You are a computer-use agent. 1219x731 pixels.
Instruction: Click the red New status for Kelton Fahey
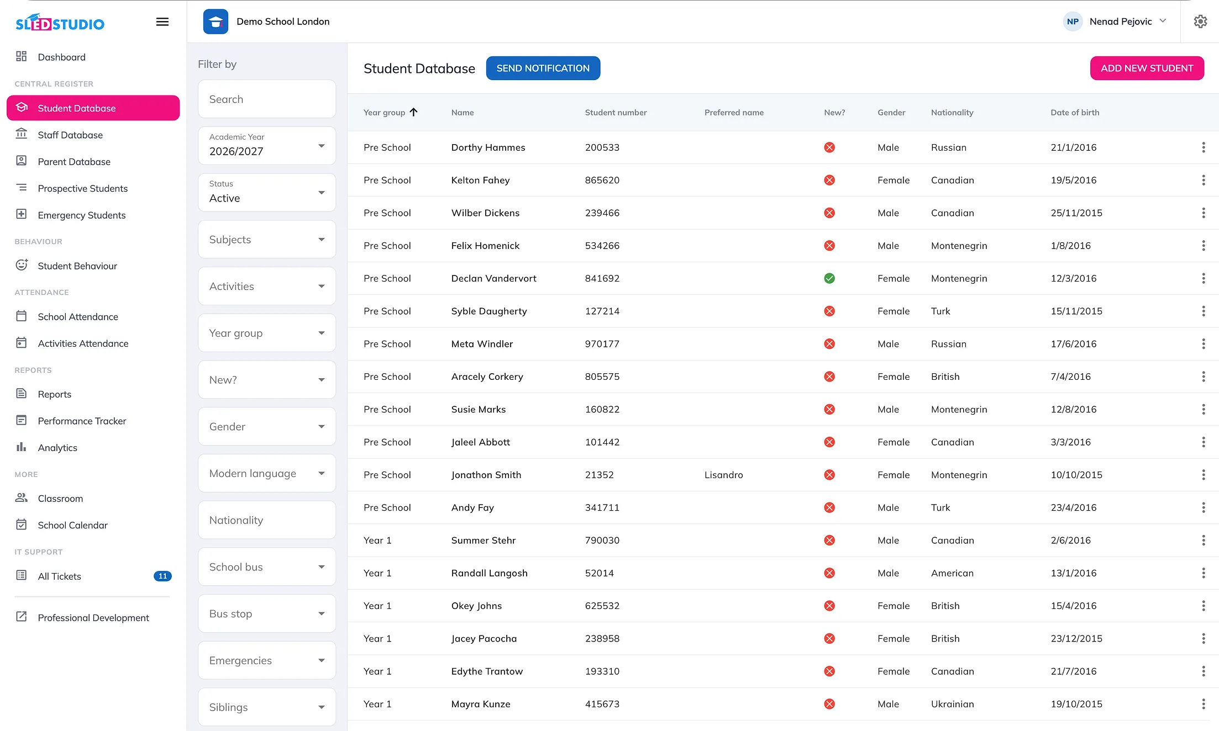pos(829,180)
